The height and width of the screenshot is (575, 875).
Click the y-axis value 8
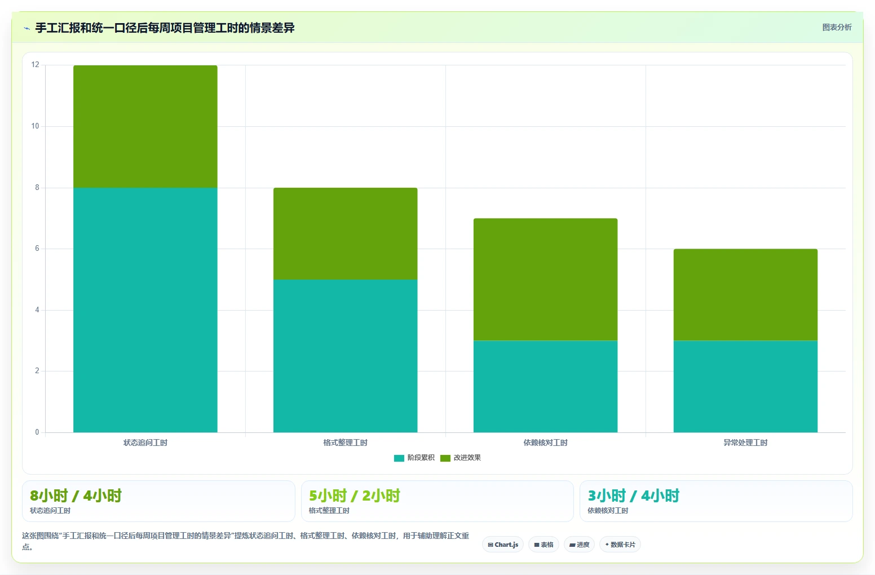[x=37, y=188]
